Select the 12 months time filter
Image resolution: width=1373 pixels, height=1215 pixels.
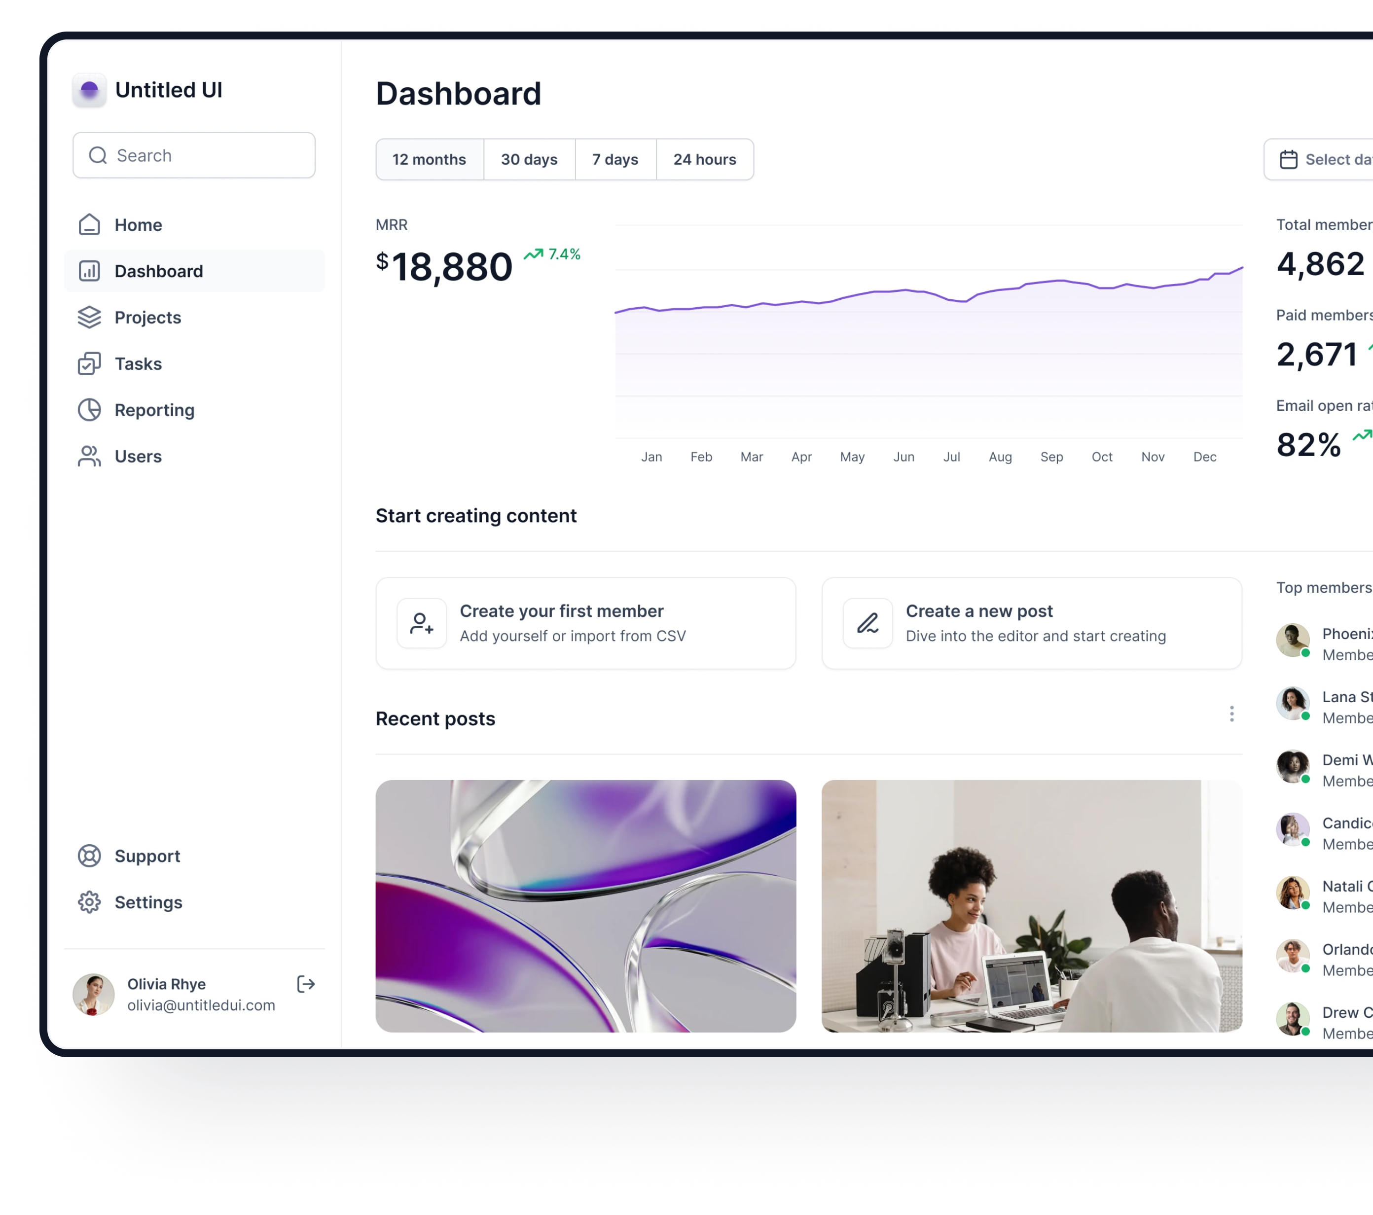(428, 158)
